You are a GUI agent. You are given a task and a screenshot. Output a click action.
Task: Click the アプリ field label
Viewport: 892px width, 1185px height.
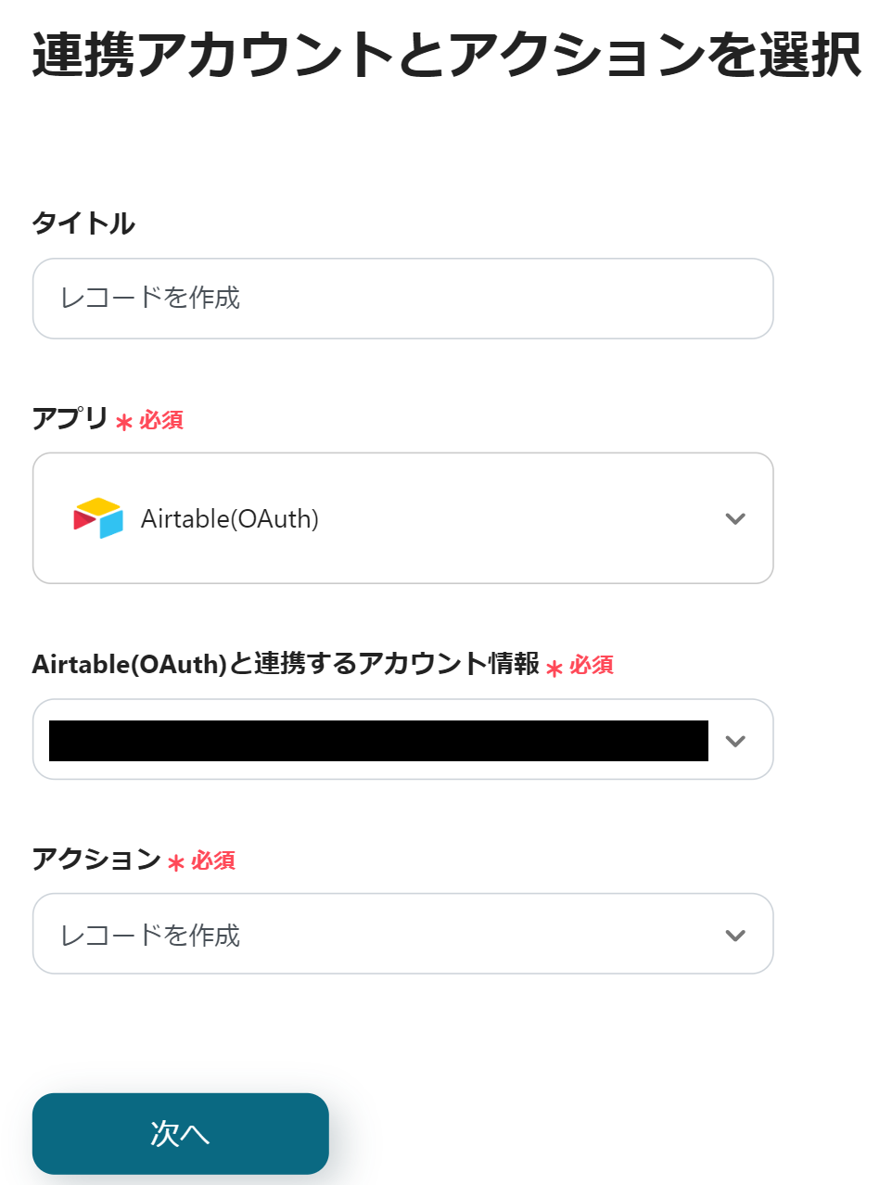(70, 418)
